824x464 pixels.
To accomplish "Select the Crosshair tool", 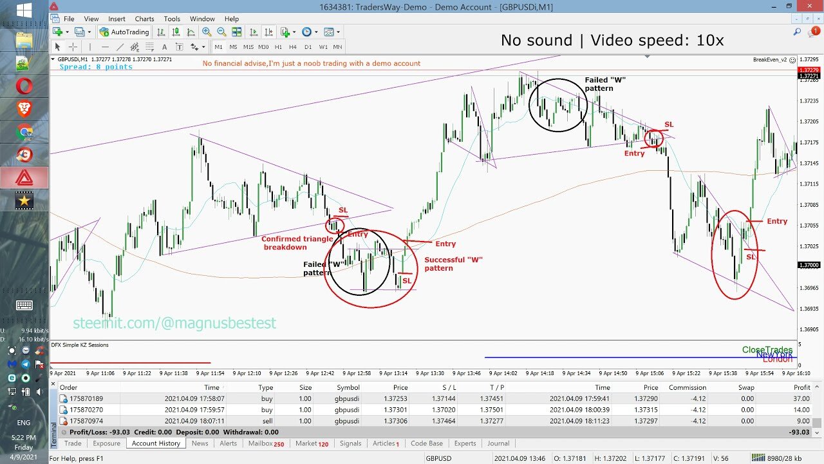I will coord(73,47).
